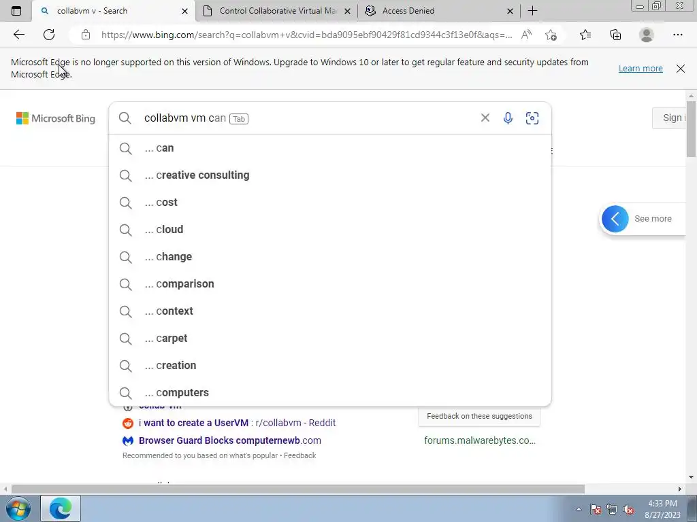
Task: Click the scroll down arrow
Action: [x=691, y=478]
